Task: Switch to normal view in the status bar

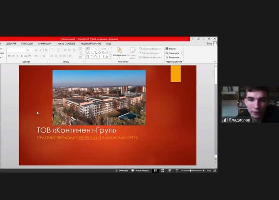Action: coord(156,171)
